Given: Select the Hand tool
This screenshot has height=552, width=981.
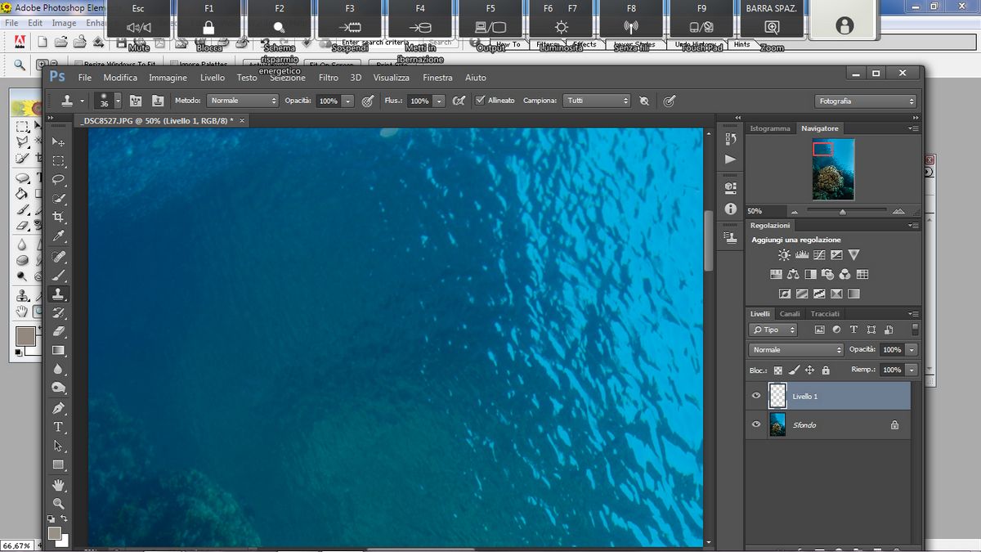Looking at the screenshot, I should click(58, 485).
